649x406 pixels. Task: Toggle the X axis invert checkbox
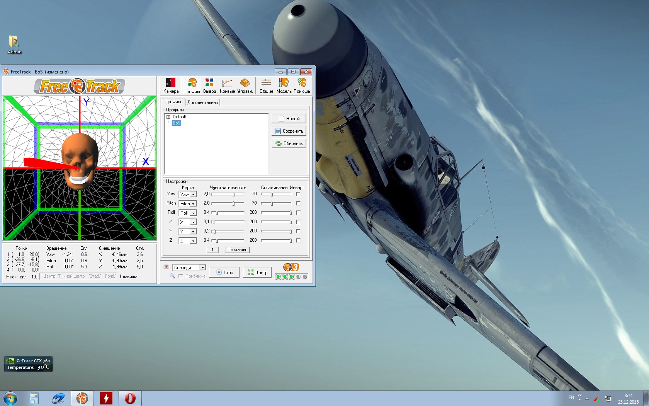pyautogui.click(x=298, y=222)
